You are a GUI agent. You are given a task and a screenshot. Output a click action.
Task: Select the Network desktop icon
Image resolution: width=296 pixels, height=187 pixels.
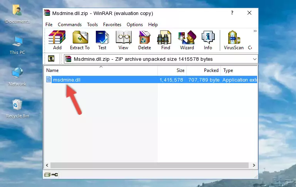click(17, 77)
